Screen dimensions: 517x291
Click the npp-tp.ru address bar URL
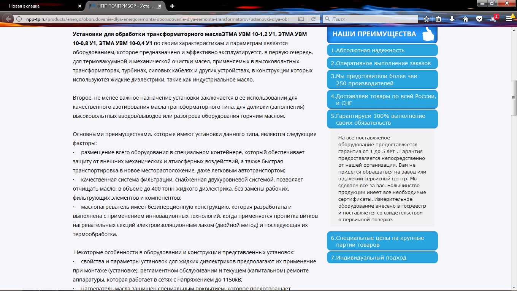click(157, 19)
